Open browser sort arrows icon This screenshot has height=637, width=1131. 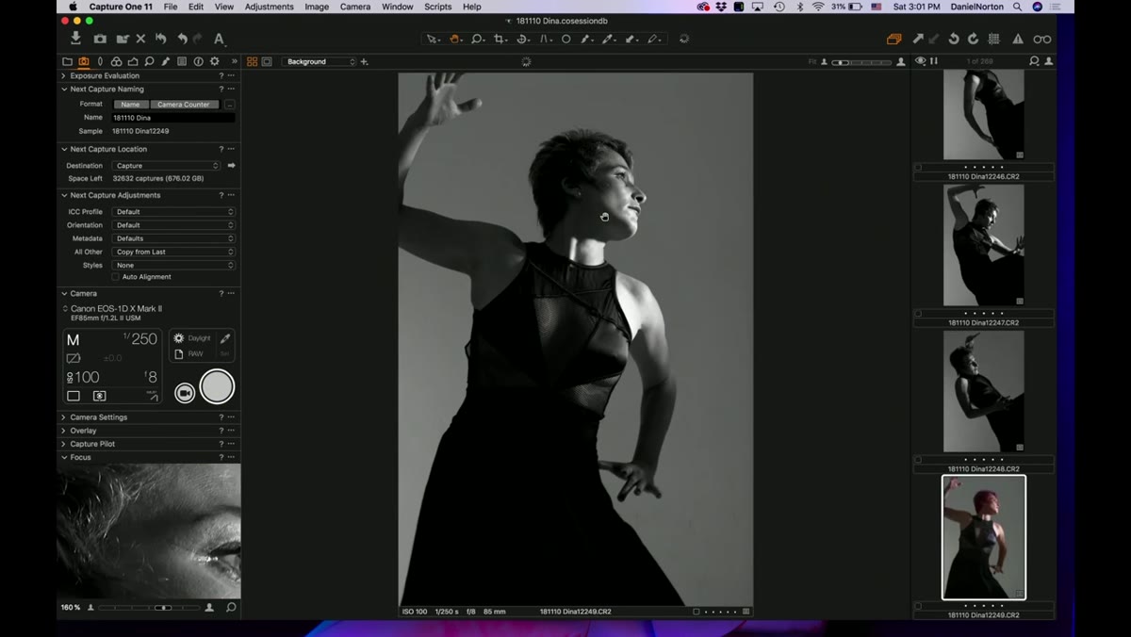(934, 61)
